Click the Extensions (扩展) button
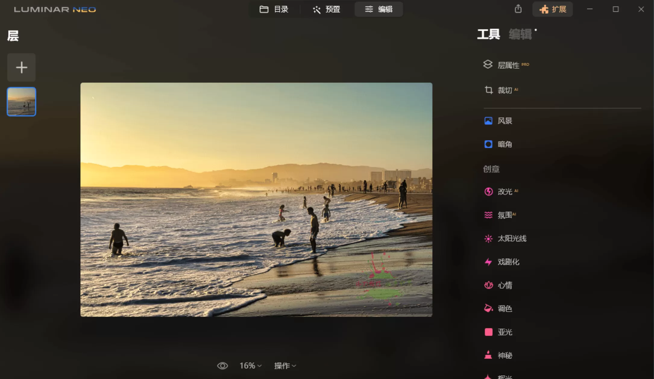The height and width of the screenshot is (379, 654). 553,9
